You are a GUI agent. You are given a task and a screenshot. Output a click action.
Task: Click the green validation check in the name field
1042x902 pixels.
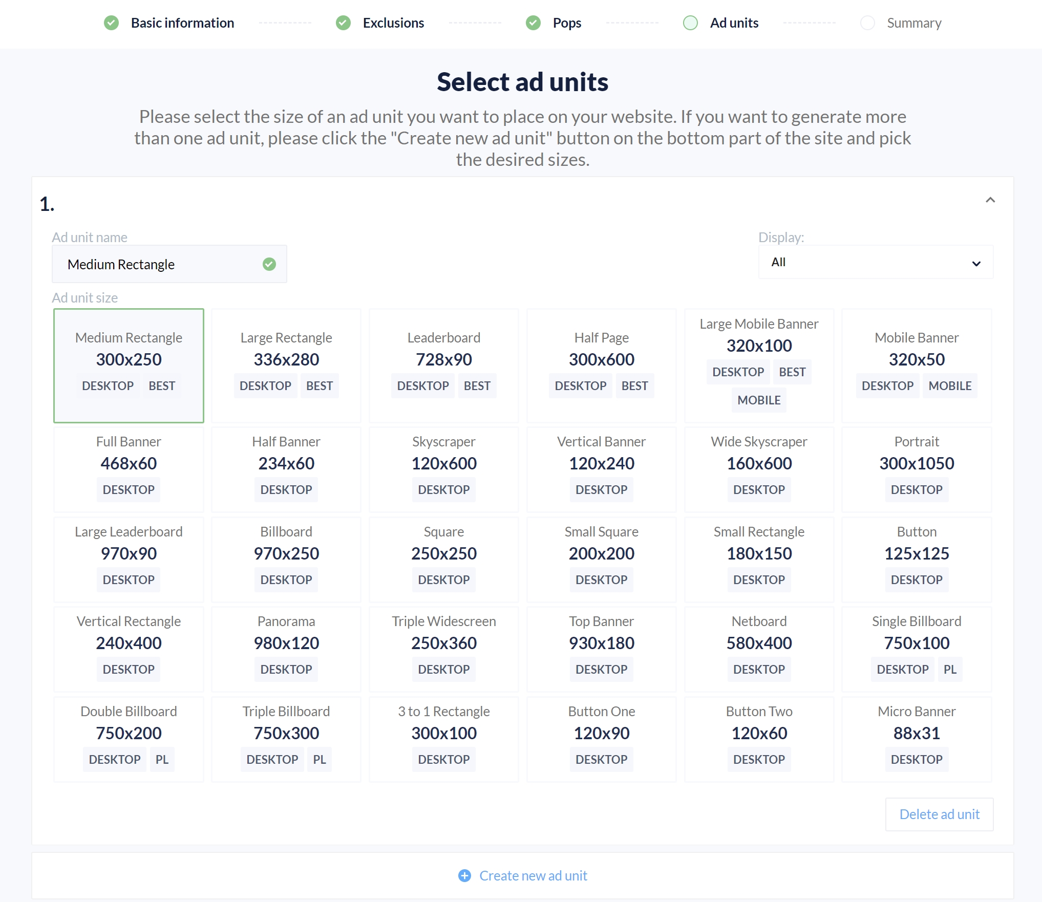(269, 264)
